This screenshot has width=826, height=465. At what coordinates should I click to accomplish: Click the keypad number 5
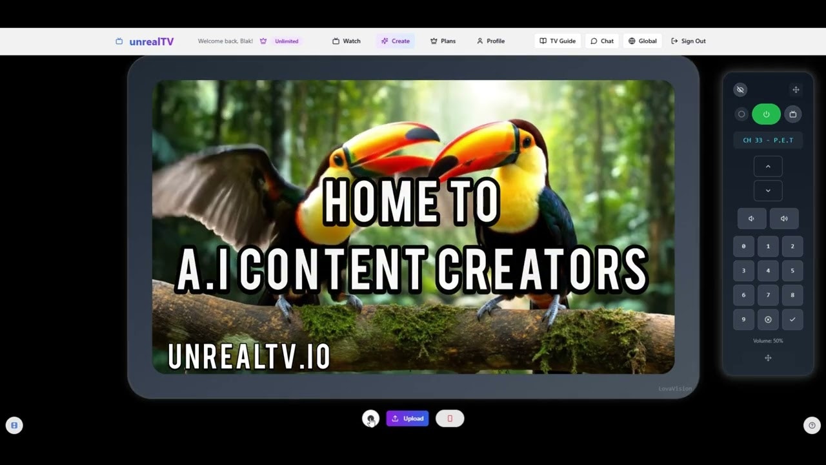coord(792,271)
